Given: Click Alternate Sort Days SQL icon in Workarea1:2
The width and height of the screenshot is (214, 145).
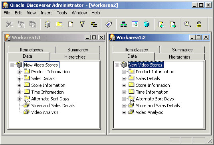Looking at the screenshot, I should click(132, 98).
